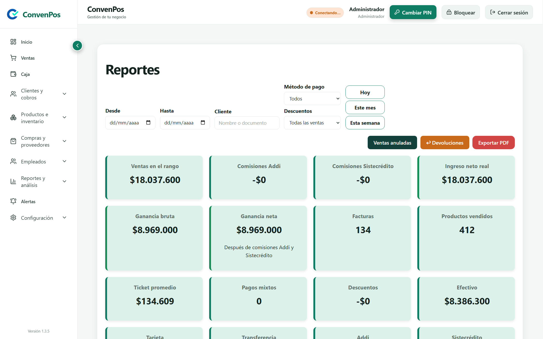Filter reports by Hoy
This screenshot has height=339, width=543.
365,92
